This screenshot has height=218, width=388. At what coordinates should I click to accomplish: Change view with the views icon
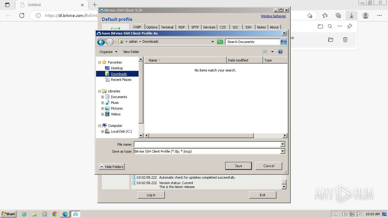265,52
